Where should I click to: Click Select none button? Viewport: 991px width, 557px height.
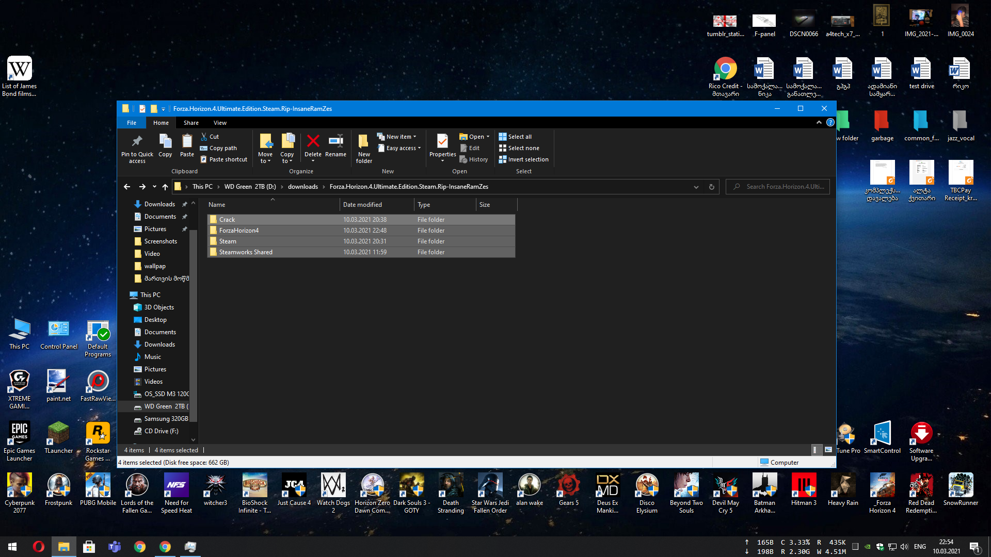click(x=519, y=148)
